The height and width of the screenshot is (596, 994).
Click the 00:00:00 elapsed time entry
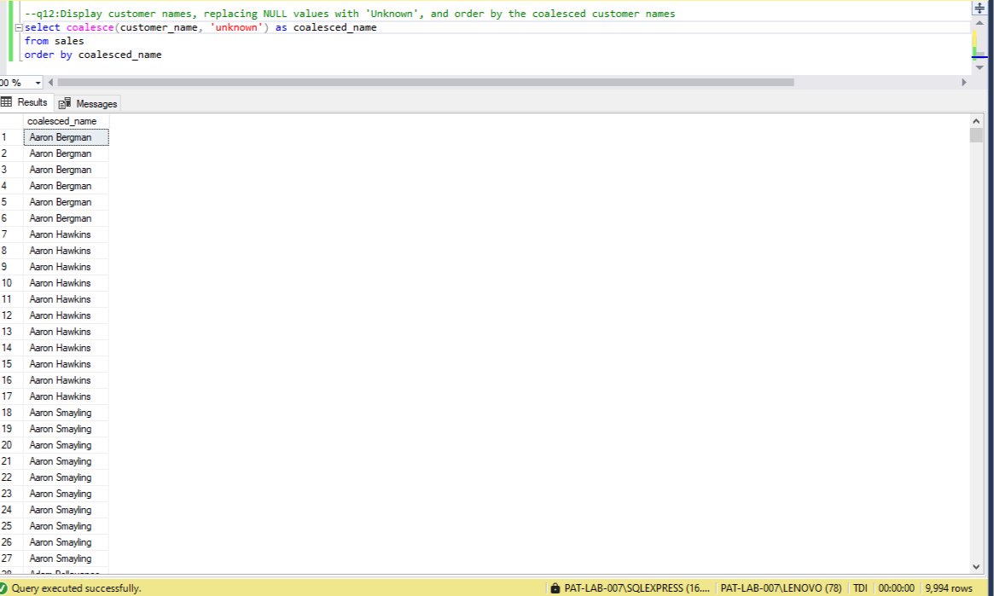(x=897, y=588)
